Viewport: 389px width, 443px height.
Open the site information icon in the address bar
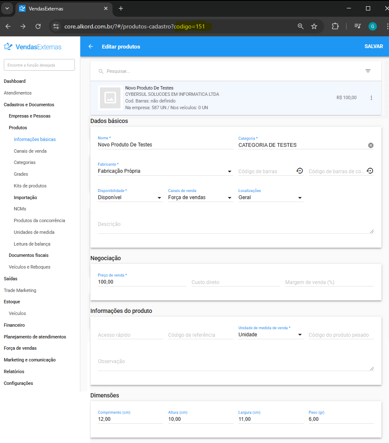tap(56, 26)
